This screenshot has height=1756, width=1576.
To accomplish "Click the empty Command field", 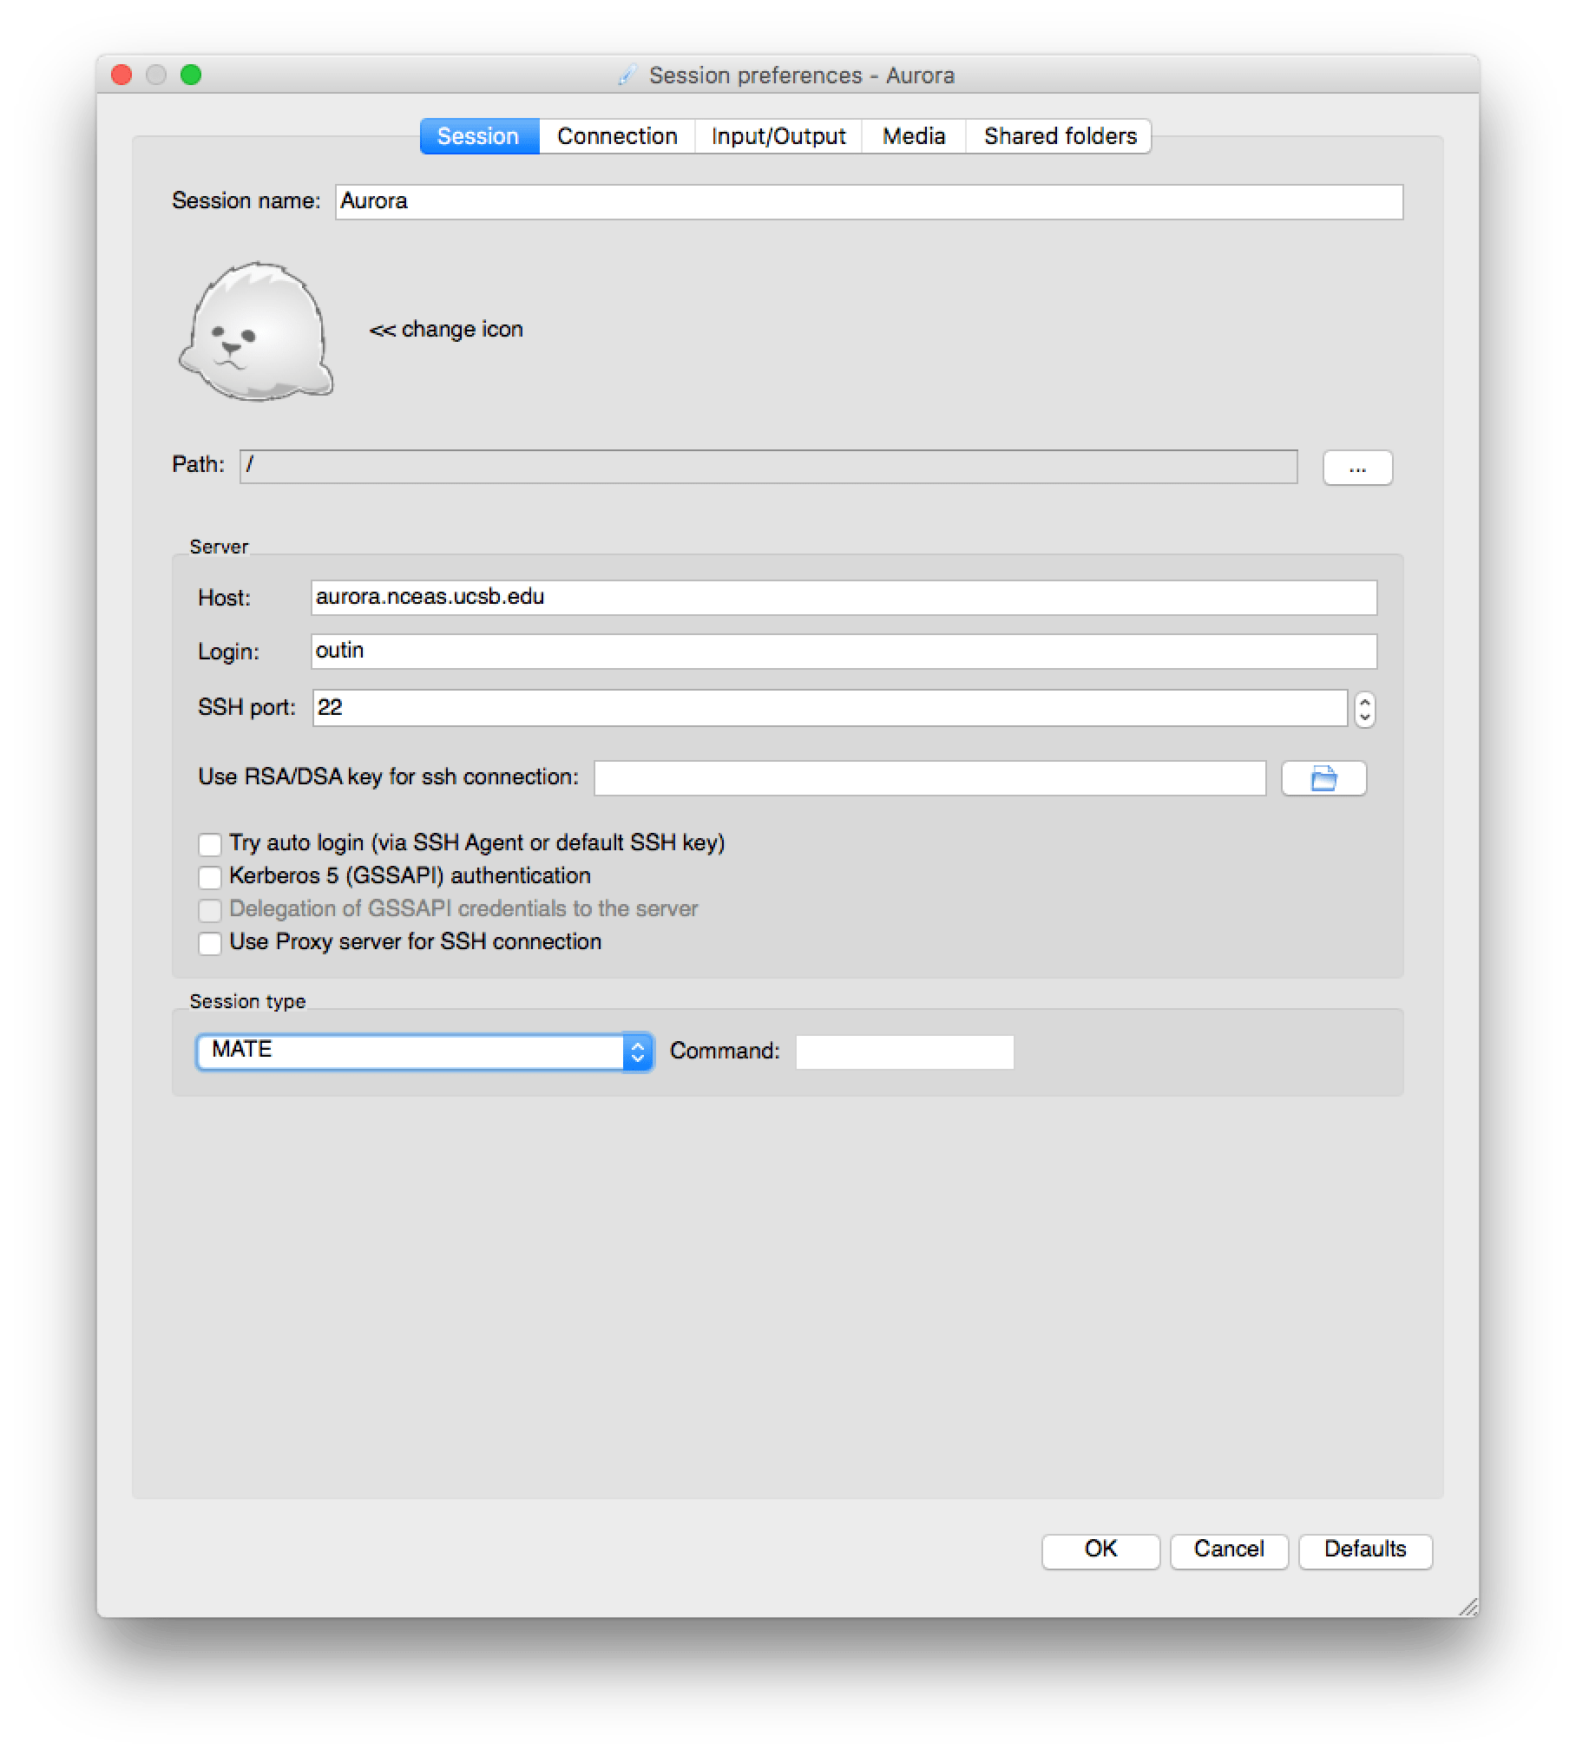I will (904, 1052).
